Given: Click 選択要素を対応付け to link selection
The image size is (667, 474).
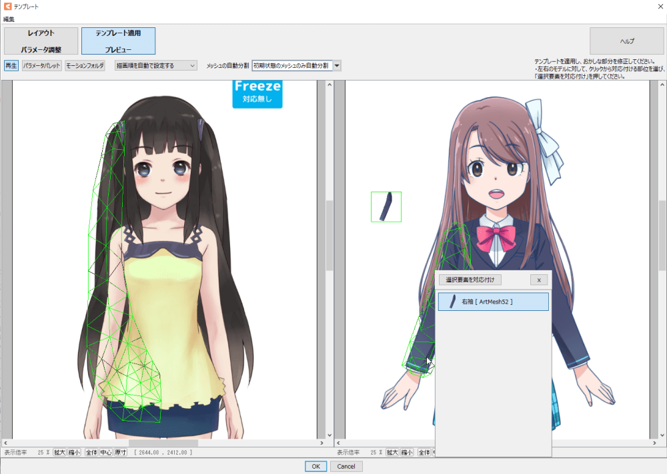Looking at the screenshot, I should pos(470,280).
